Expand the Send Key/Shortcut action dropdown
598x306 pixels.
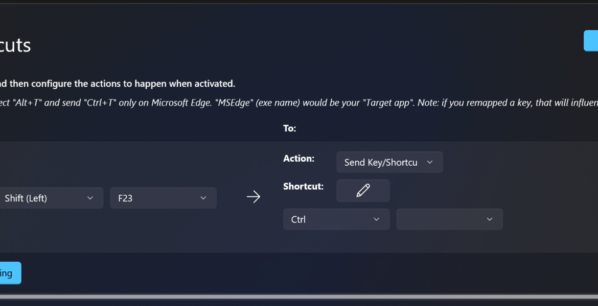point(389,162)
